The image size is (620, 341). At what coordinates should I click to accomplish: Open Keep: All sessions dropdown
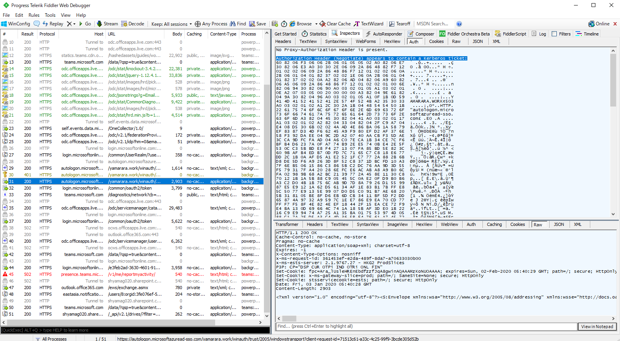tap(171, 24)
